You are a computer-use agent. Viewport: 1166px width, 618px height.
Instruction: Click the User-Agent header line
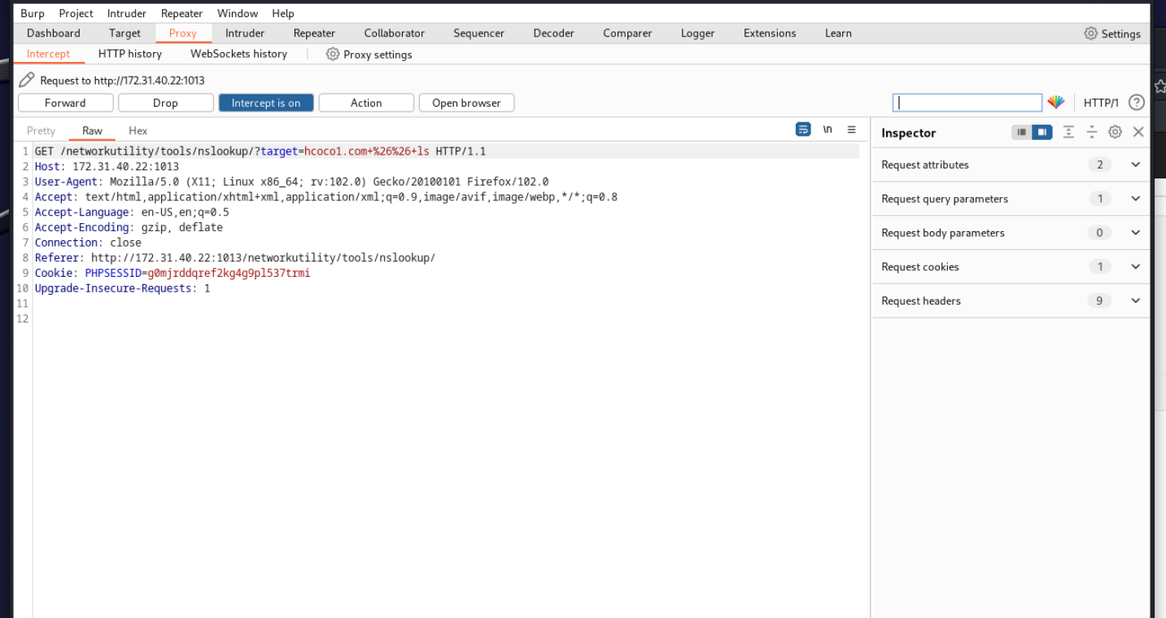pos(291,182)
